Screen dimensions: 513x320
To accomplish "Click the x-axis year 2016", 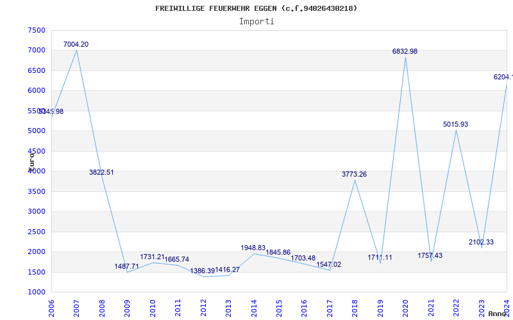I will point(304,308).
